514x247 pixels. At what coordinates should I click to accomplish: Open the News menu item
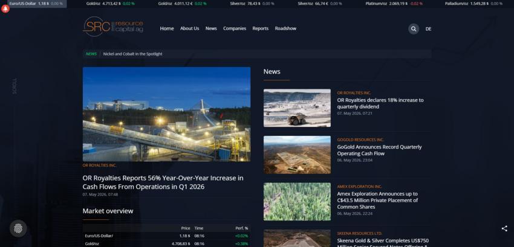click(211, 28)
